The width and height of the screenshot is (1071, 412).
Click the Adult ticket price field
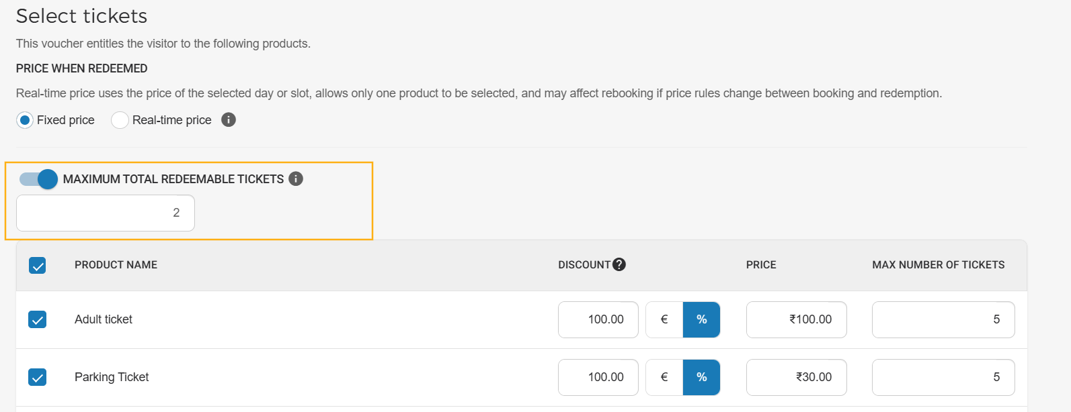[797, 319]
